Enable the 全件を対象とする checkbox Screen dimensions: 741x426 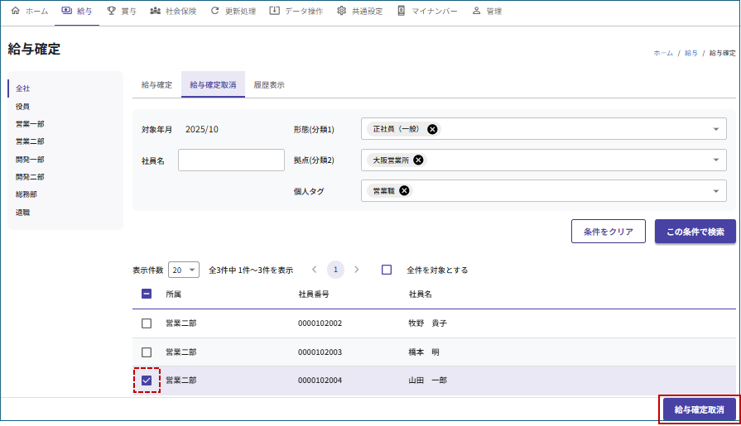[x=387, y=270]
